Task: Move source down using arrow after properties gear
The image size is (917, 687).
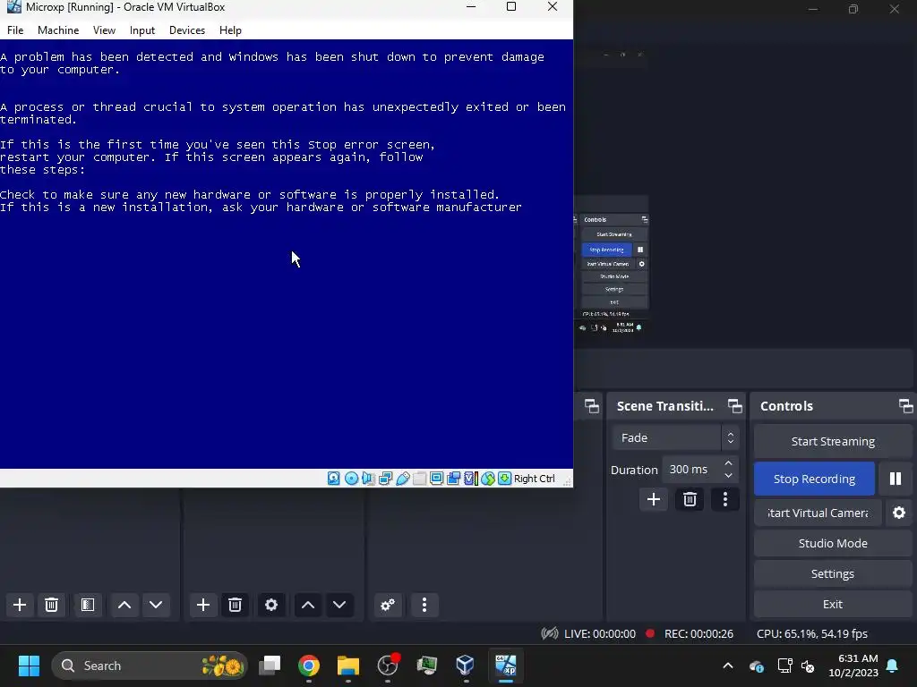Action: (339, 605)
